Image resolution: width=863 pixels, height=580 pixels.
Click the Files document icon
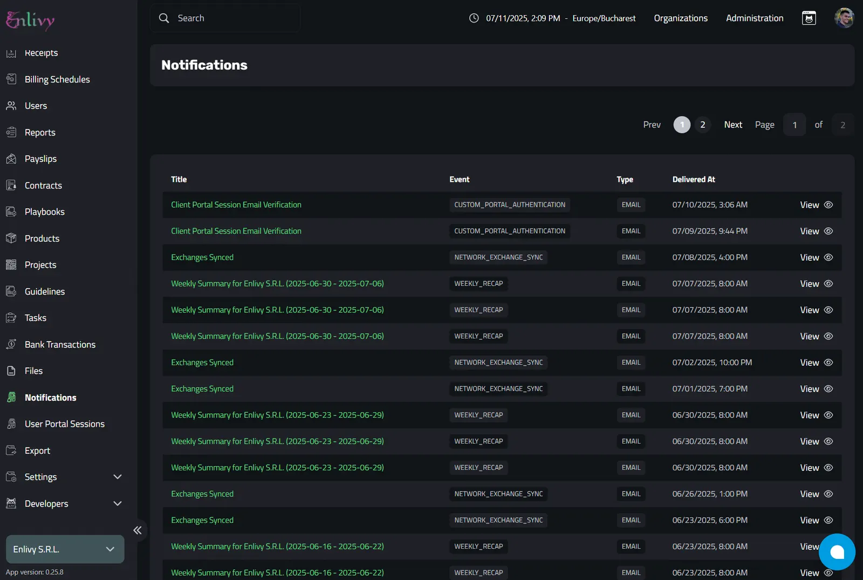11,371
